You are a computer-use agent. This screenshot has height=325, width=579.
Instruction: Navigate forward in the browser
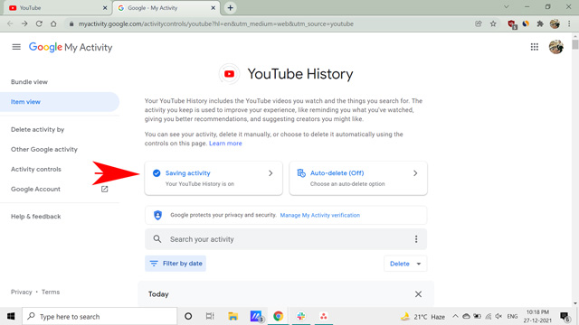(x=24, y=23)
